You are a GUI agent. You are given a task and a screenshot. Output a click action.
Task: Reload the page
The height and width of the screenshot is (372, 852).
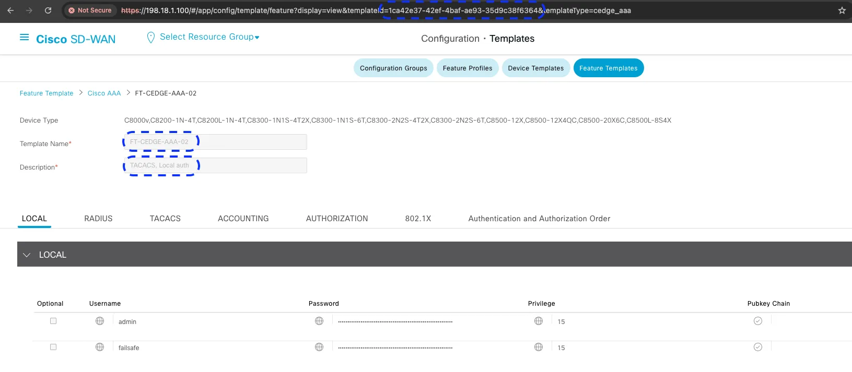48,10
